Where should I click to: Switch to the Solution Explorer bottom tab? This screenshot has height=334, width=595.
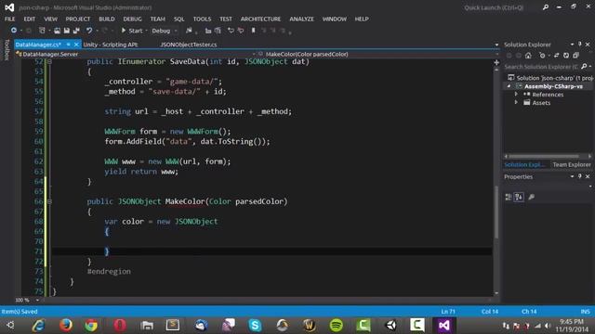524,164
